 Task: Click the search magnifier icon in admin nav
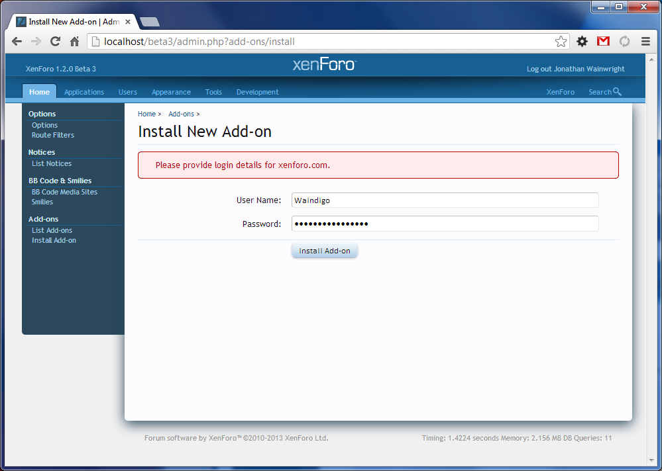click(x=617, y=91)
